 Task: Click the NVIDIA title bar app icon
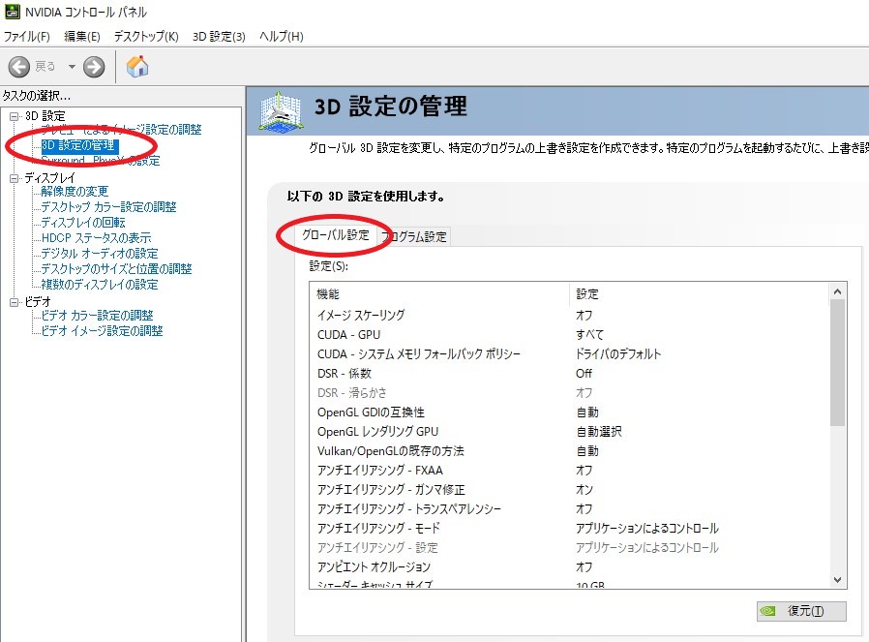[x=12, y=11]
